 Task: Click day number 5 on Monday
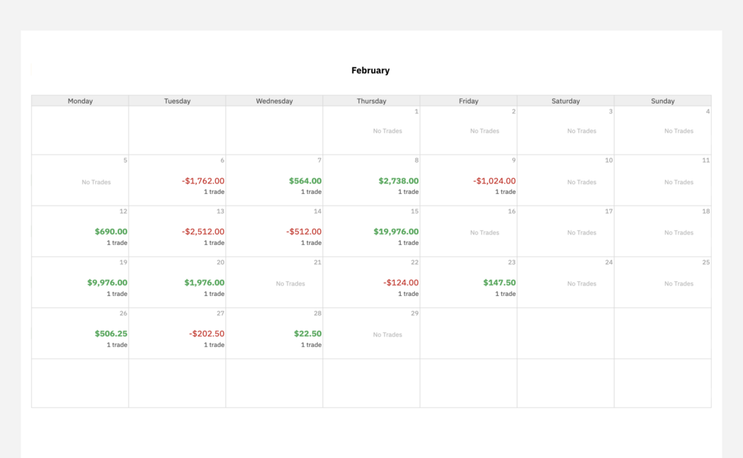[125, 161]
